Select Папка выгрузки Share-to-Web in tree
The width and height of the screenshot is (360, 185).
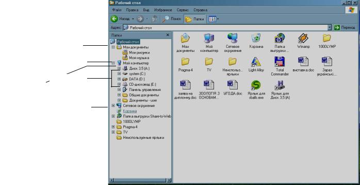pyautogui.click(x=147, y=116)
